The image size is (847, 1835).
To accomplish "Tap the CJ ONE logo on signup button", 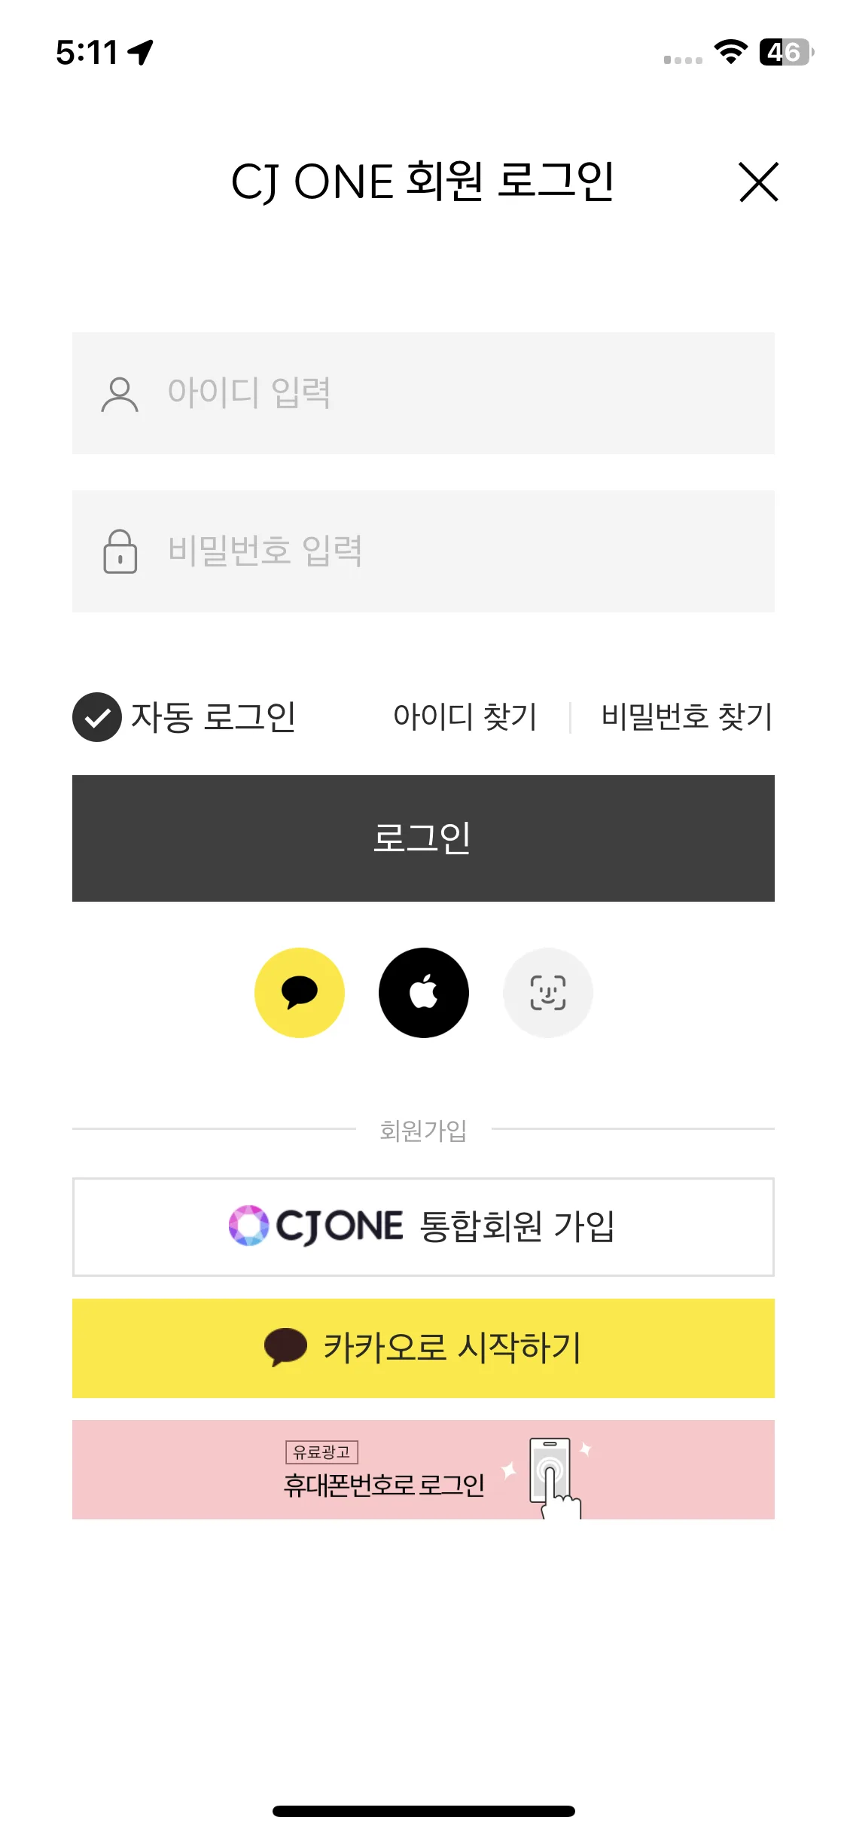I will coord(316,1226).
